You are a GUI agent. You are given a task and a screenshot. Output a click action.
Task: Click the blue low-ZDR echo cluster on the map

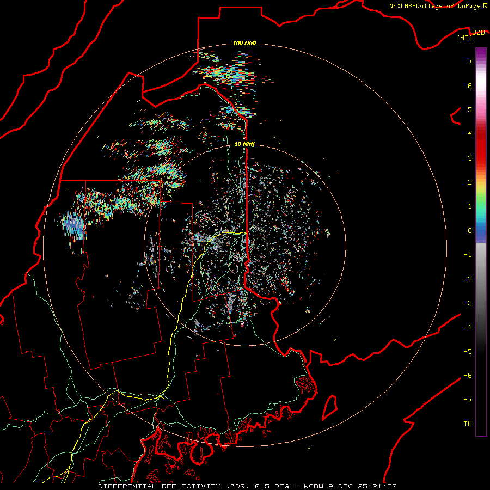click(73, 224)
